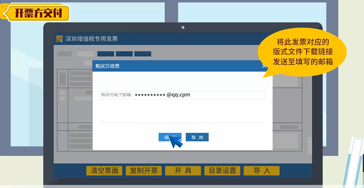Click the 清空票面 button
Image resolution: width=364 pixels, height=188 pixels.
[104, 171]
